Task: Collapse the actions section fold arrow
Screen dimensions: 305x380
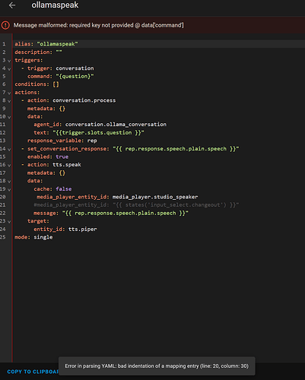Action: (9, 93)
